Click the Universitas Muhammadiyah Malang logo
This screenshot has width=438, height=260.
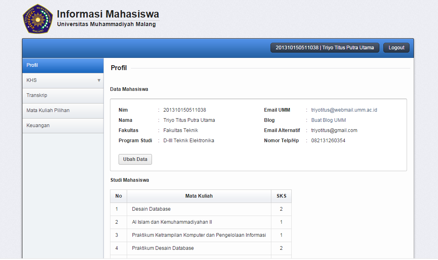point(38,19)
